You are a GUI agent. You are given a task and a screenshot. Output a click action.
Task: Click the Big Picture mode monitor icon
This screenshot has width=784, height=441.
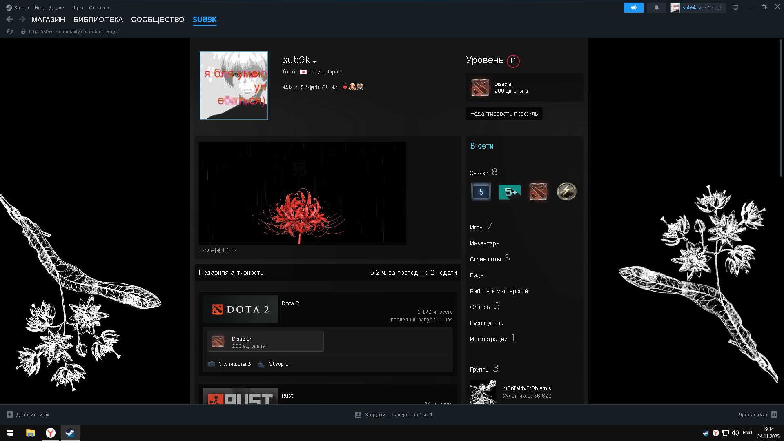tap(735, 8)
